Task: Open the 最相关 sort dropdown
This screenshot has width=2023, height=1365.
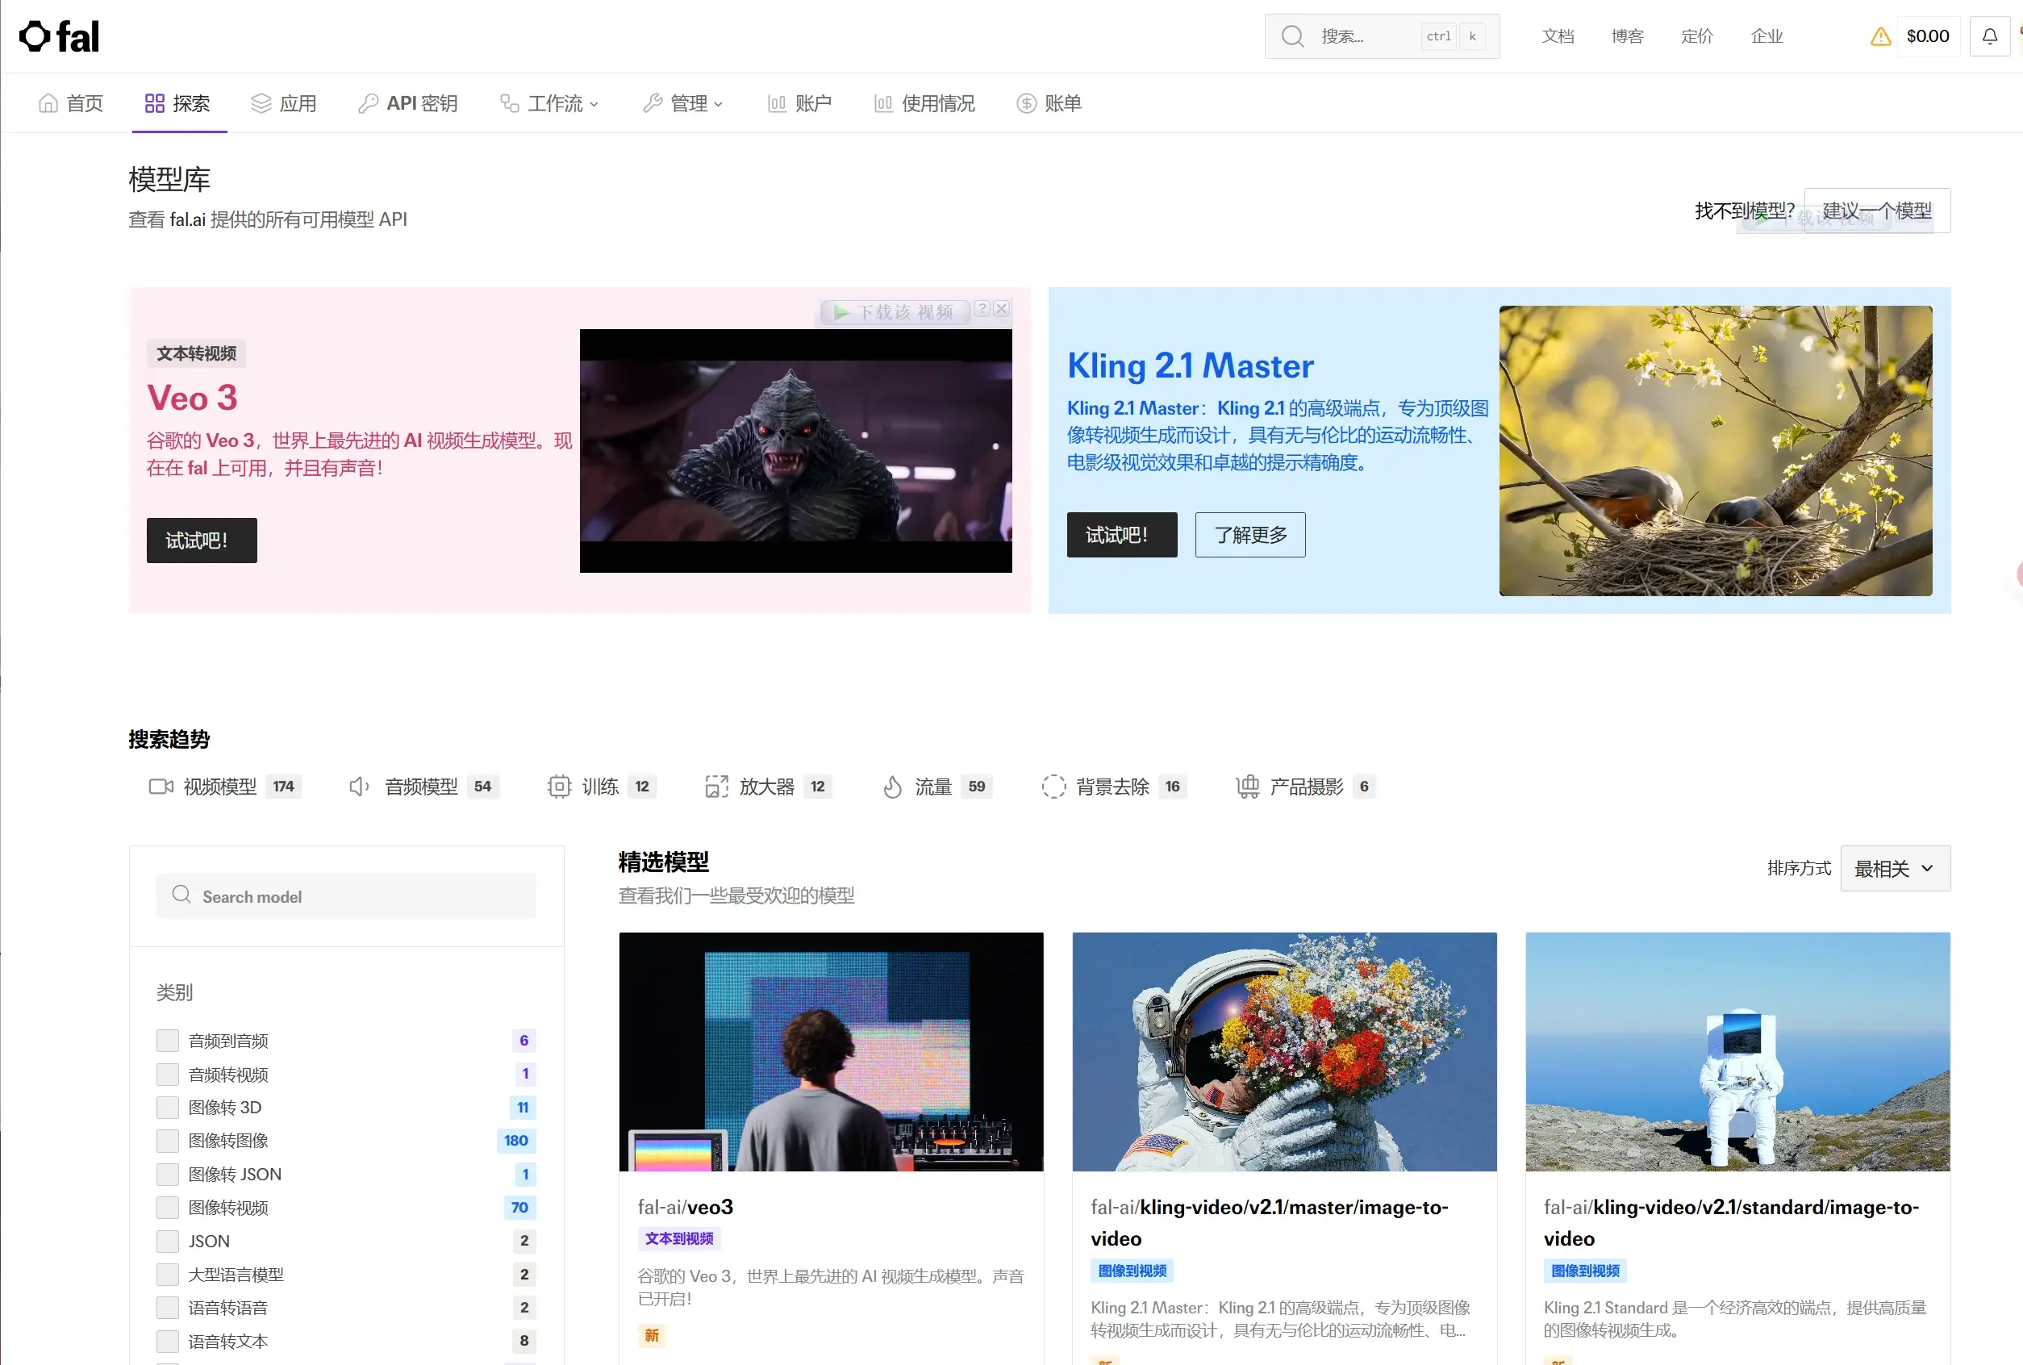Action: 1895,869
